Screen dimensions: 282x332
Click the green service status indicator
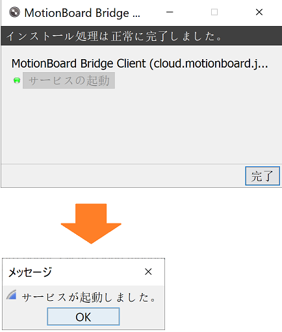(x=17, y=81)
